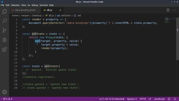Screen dimensions: 179x101
Task: Open the Debug menu
Action: [35, 5]
